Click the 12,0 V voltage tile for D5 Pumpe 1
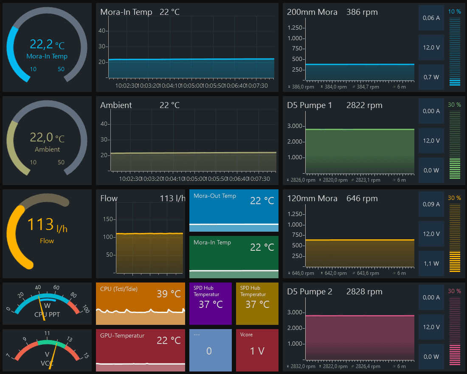The image size is (467, 374). pos(431,141)
